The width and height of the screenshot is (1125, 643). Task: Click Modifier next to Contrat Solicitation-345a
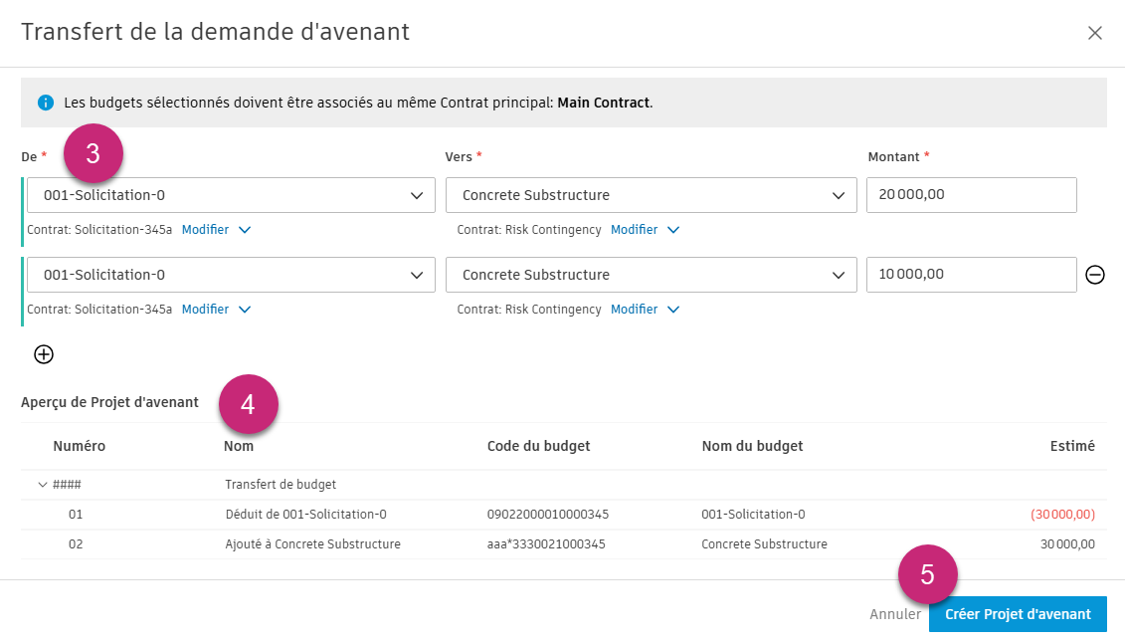207,229
